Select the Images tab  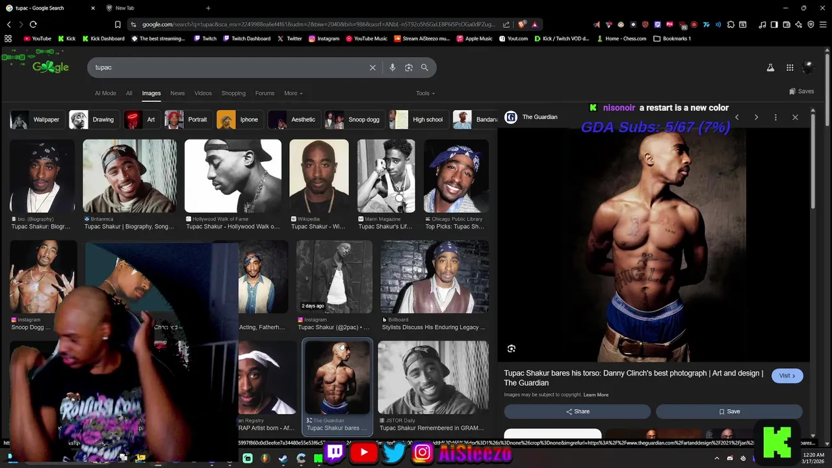[x=151, y=94]
